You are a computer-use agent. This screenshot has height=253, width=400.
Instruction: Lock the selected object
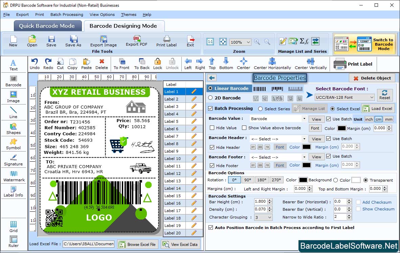pos(157,63)
